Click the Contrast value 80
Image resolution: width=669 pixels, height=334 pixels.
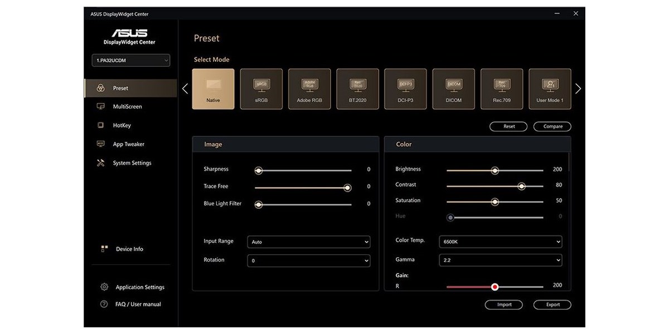pos(559,185)
